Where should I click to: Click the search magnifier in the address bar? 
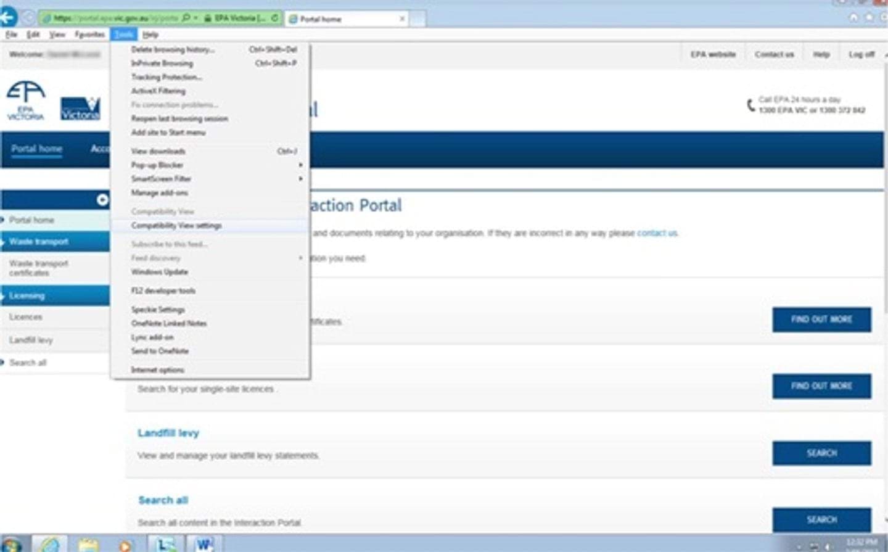click(x=185, y=17)
